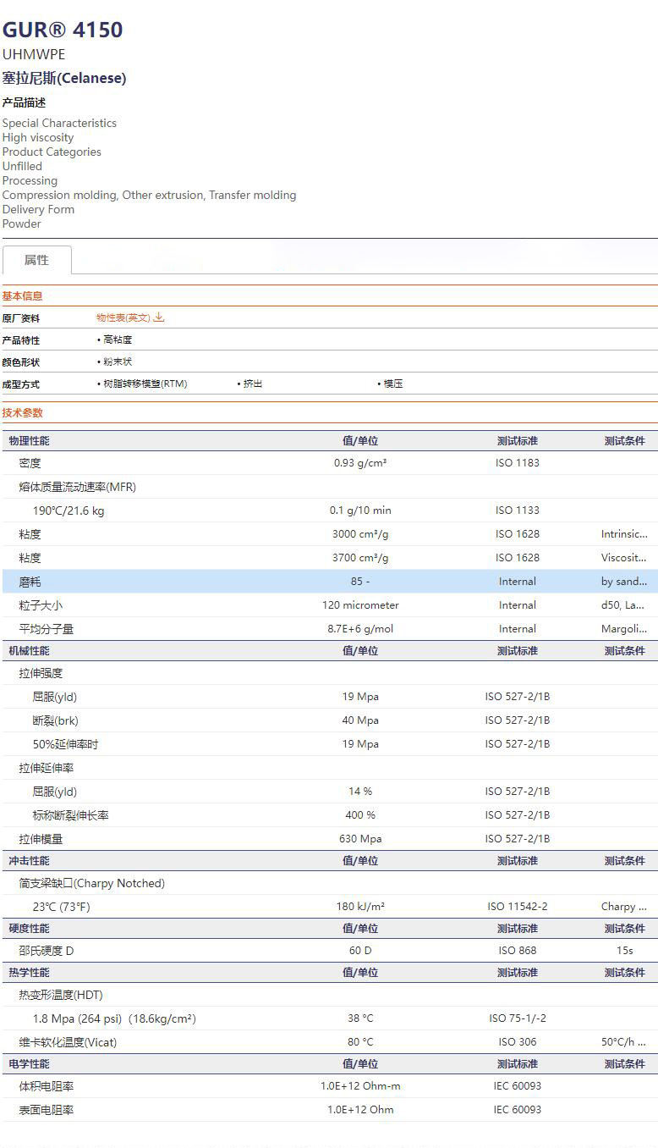Select the 0.1 g/10 min value
The width and height of the screenshot is (658, 1148).
360,511
